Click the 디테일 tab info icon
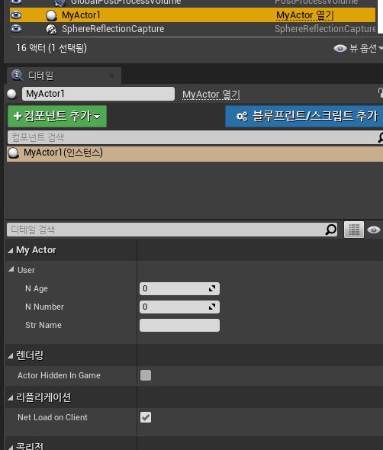This screenshot has height=450, width=383. 17,76
